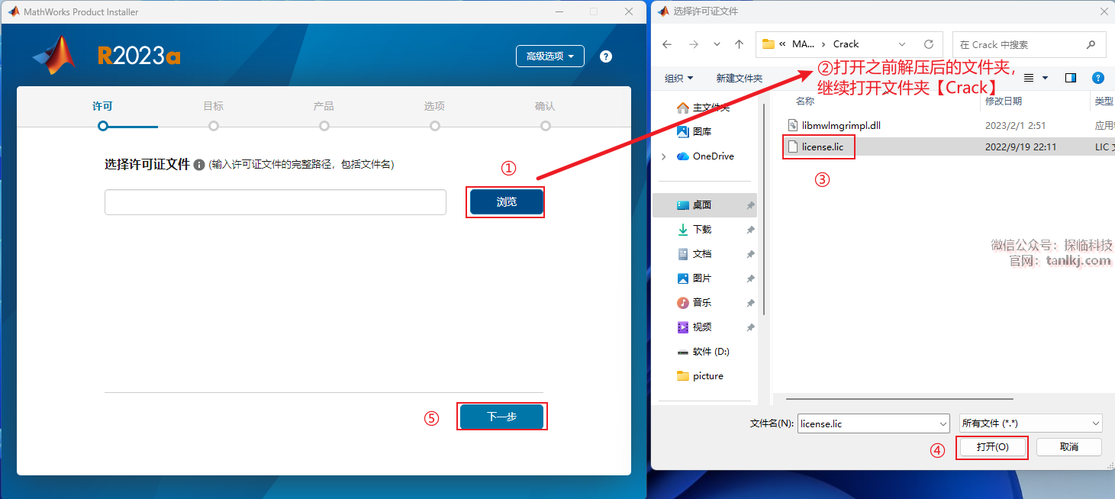The image size is (1115, 499).
Task: Click the pin icon next to 下载
Action: tap(750, 230)
